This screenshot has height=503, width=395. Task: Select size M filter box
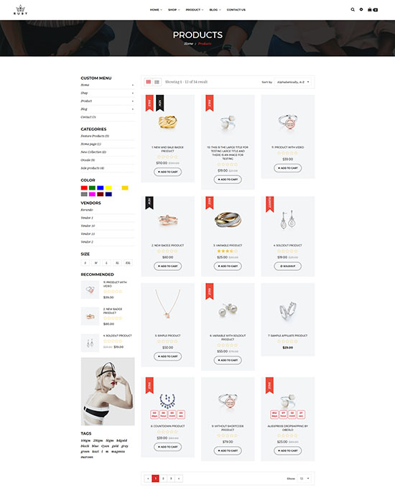[96, 263]
